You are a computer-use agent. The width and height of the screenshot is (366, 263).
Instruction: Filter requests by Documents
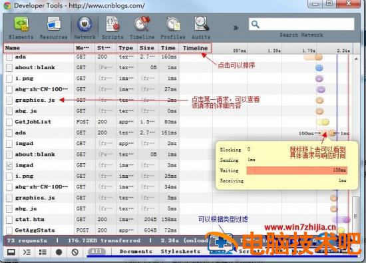(x=136, y=252)
